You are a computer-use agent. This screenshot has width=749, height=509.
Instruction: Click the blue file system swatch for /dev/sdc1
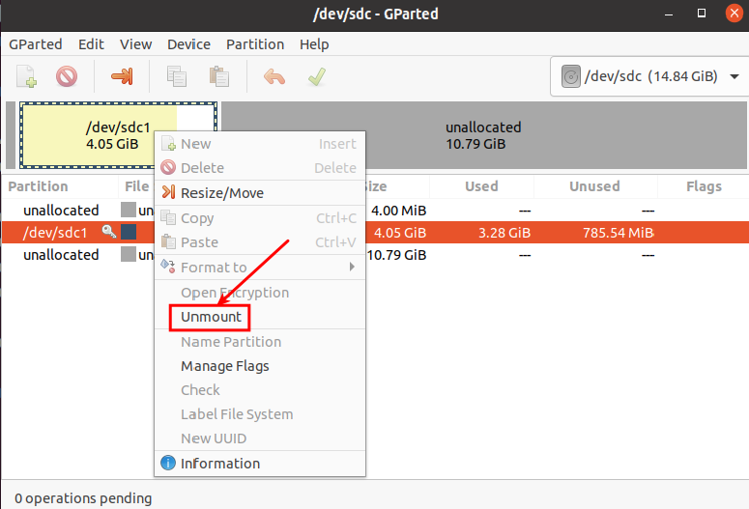[129, 232]
